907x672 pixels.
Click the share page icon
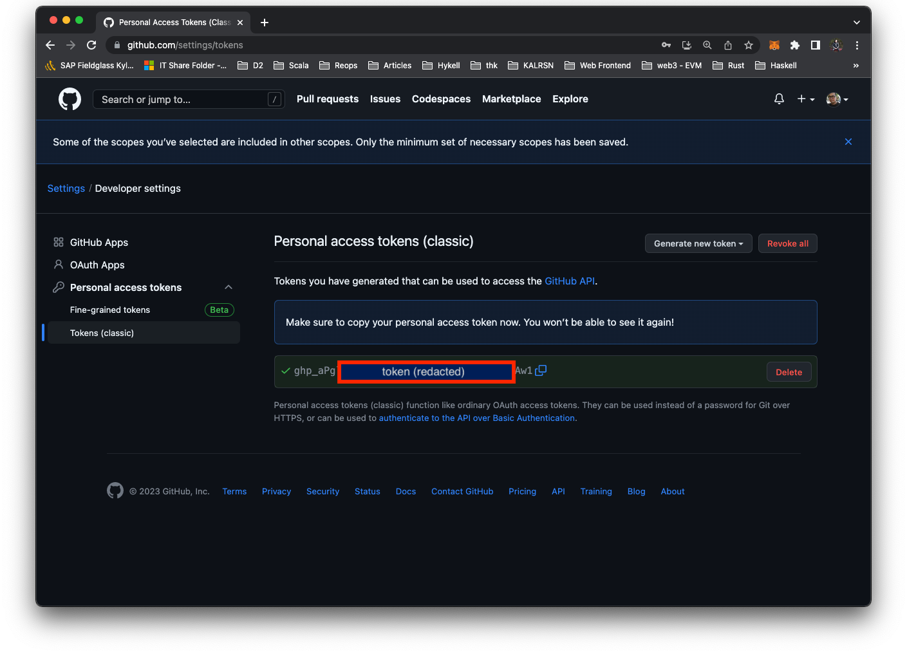coord(728,45)
